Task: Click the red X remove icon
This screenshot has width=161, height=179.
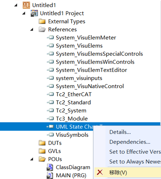Action: 100,172
